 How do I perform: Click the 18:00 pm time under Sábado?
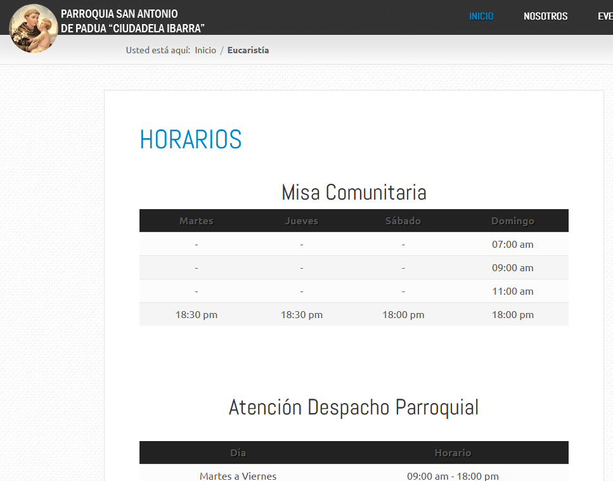coord(403,314)
